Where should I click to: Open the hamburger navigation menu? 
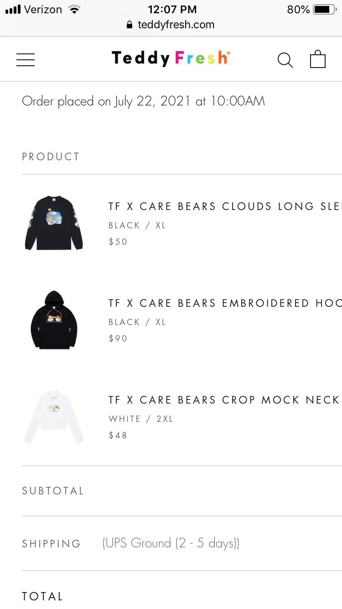(26, 59)
